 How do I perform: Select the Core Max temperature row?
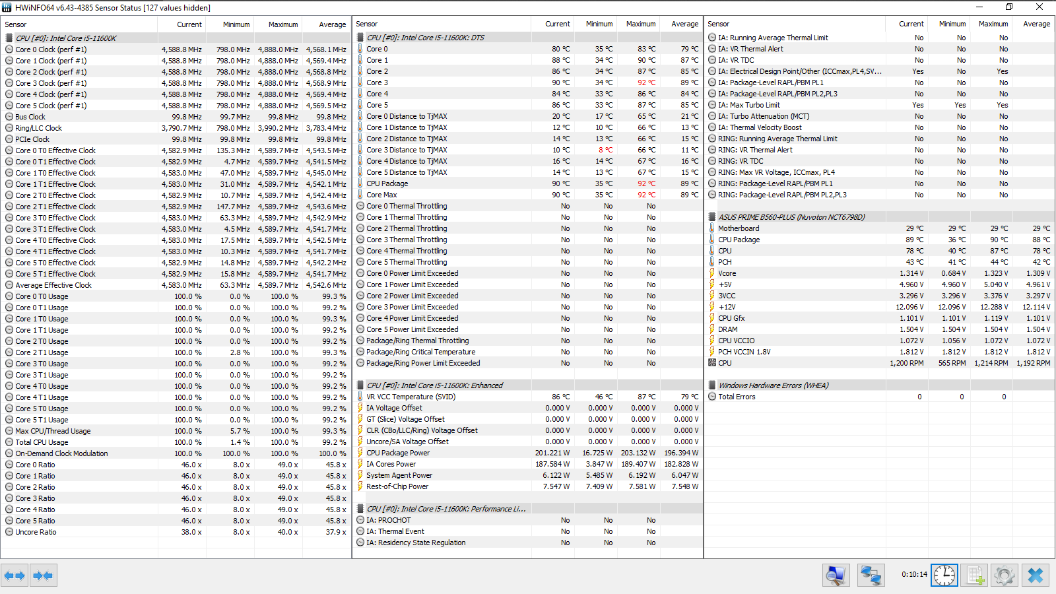coord(527,195)
